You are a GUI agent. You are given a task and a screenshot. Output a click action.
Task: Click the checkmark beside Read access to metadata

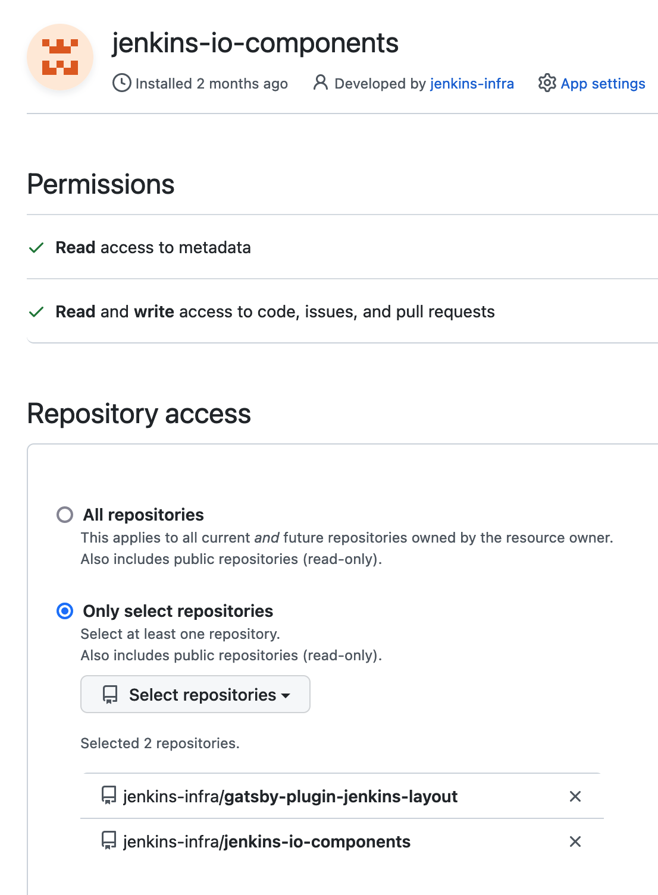pyautogui.click(x=36, y=248)
